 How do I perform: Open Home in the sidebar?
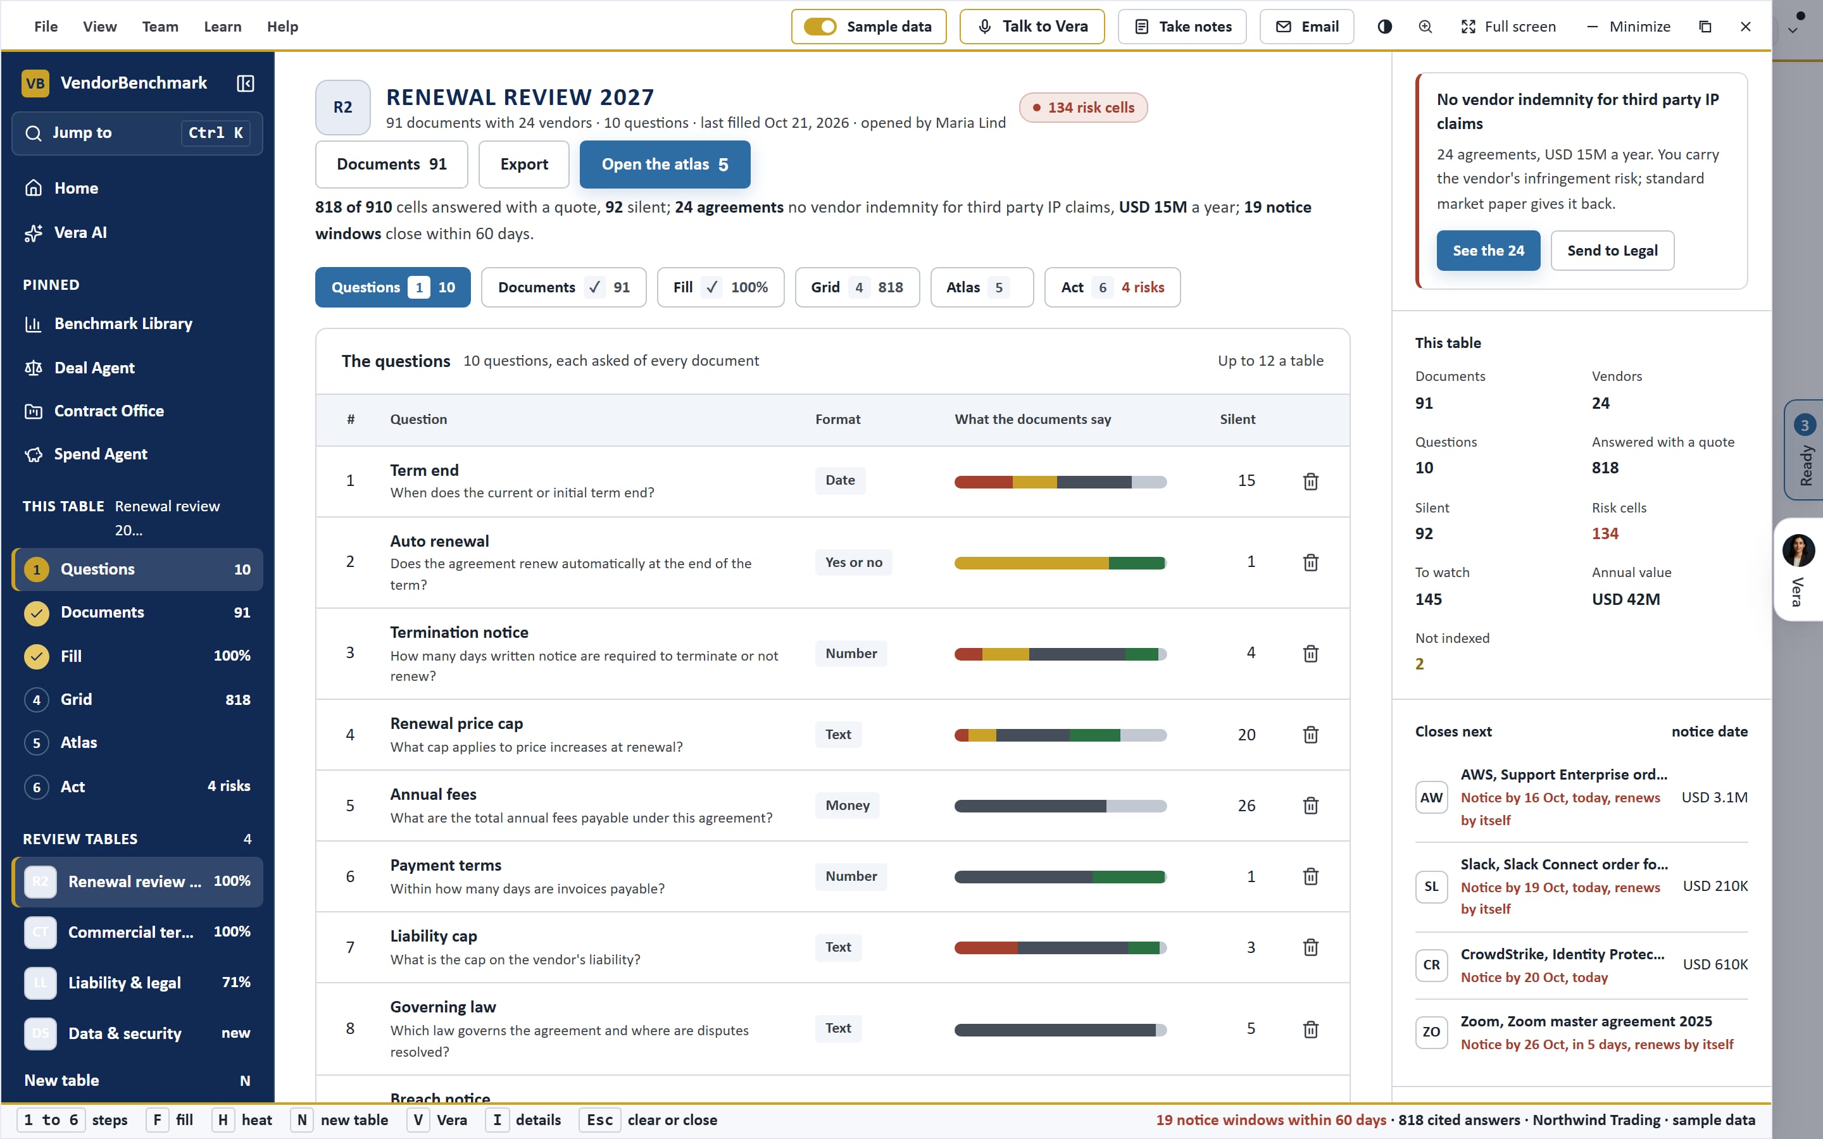[x=137, y=189]
